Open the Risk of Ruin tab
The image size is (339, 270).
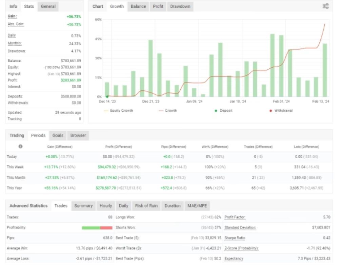pyautogui.click(x=146, y=206)
